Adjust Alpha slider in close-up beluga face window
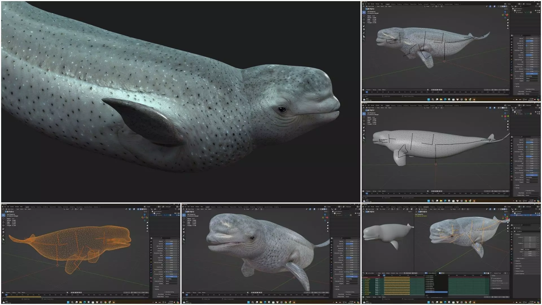542x305 pixels. coord(351,276)
